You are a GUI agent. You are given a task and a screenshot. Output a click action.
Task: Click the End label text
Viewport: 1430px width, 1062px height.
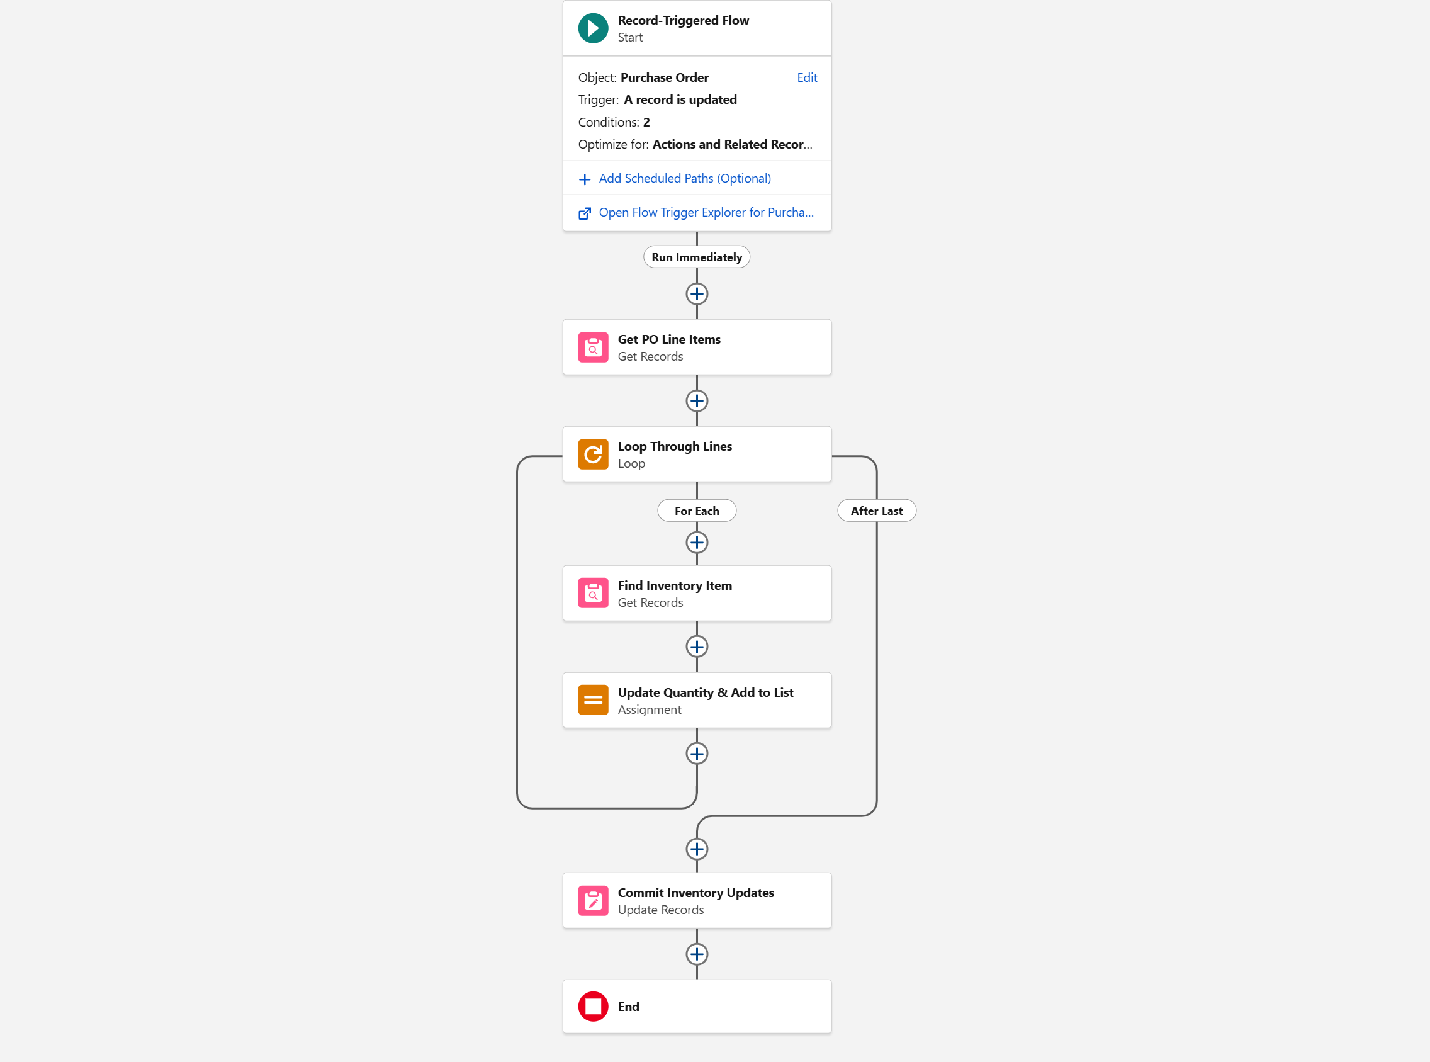[x=628, y=1007]
